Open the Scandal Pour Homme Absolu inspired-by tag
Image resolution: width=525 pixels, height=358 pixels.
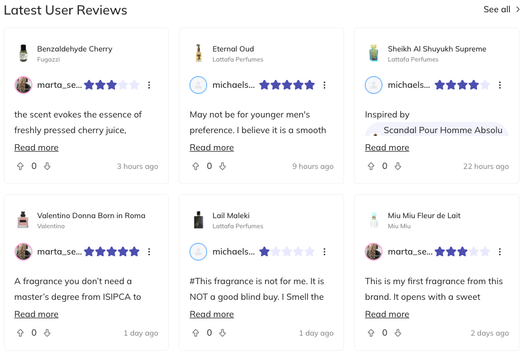pos(442,130)
